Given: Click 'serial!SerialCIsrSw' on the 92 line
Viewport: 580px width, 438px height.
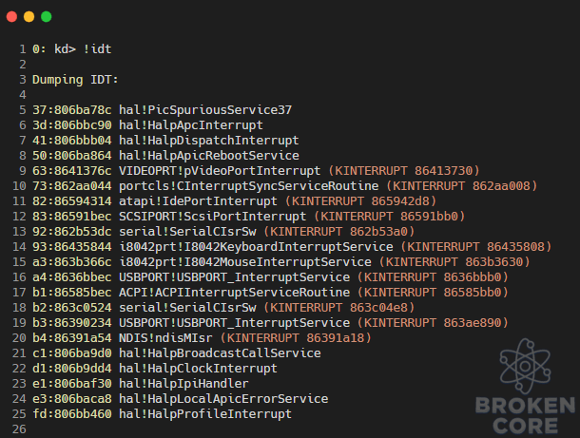Looking at the screenshot, I should coord(187,232).
